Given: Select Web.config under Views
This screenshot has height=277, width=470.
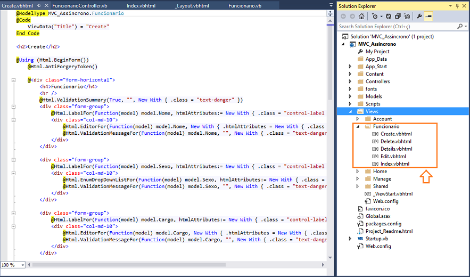Looking at the screenshot, I should (x=385, y=201).
